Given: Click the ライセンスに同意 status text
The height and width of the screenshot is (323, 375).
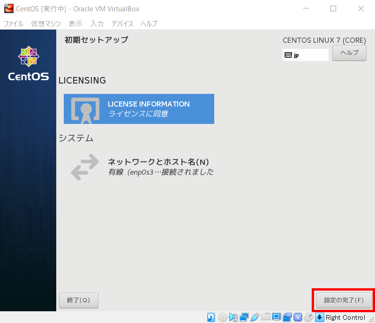Looking at the screenshot, I should click(x=138, y=114).
